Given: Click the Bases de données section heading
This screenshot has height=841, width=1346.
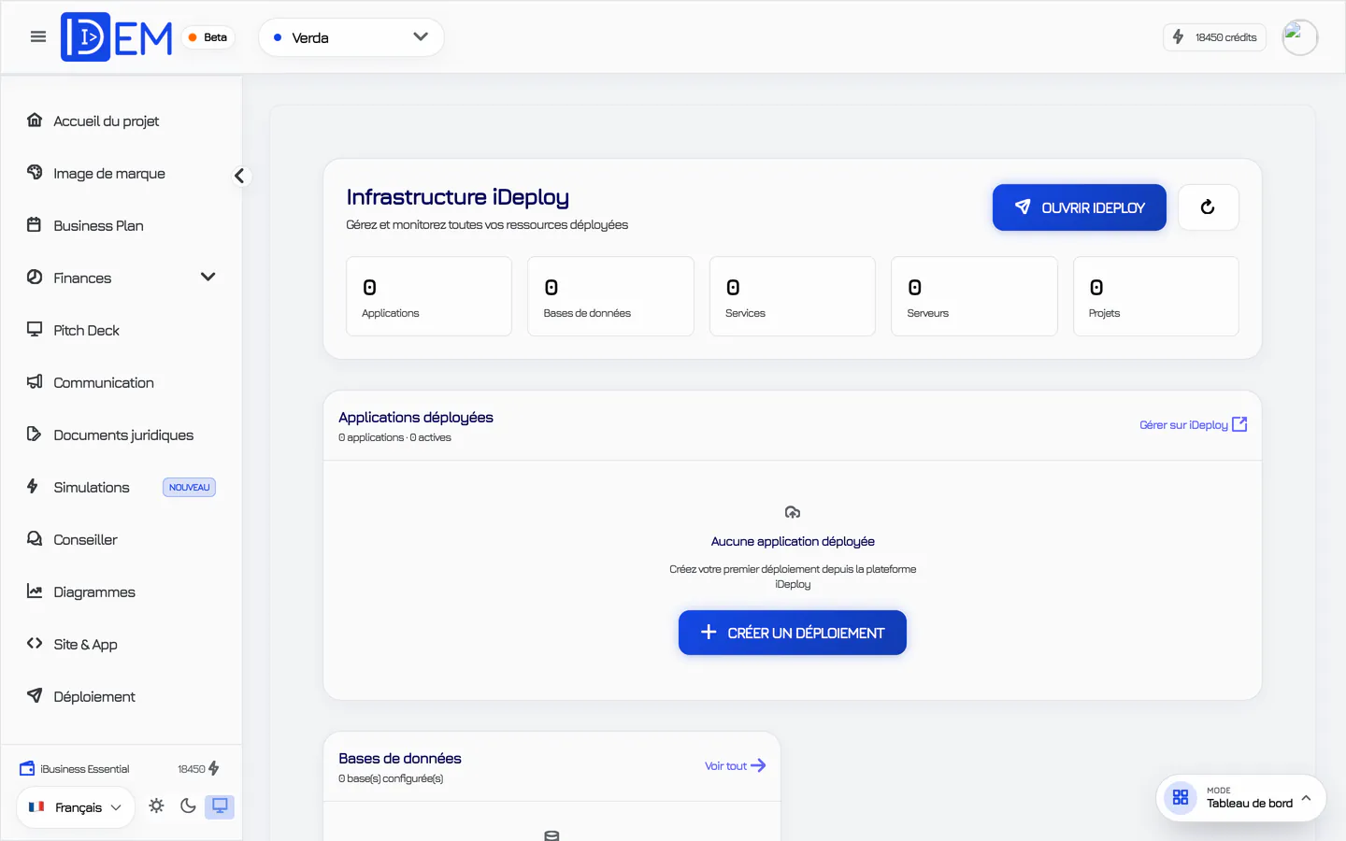Looking at the screenshot, I should point(400,758).
